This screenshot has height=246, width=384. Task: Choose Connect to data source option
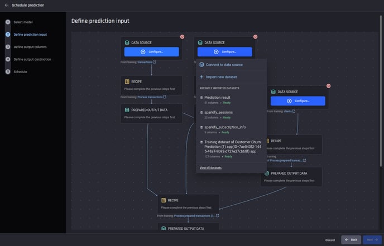232,65
